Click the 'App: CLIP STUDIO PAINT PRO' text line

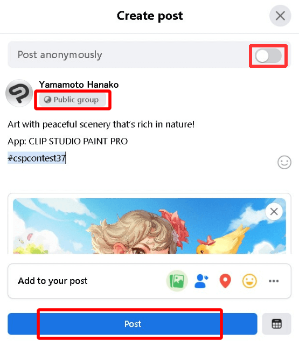click(x=68, y=141)
